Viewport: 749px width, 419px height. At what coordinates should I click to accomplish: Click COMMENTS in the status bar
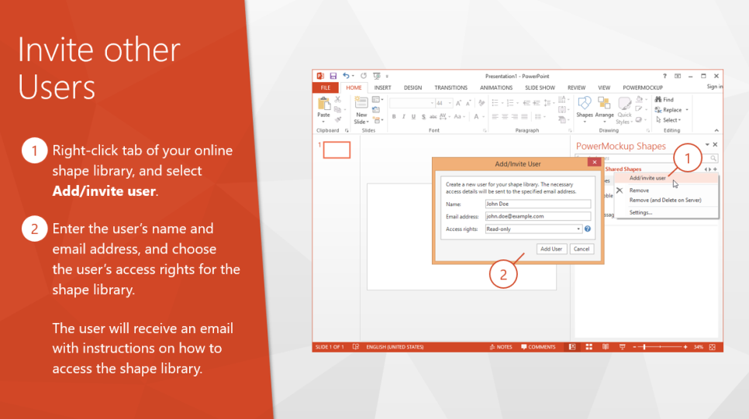click(538, 347)
